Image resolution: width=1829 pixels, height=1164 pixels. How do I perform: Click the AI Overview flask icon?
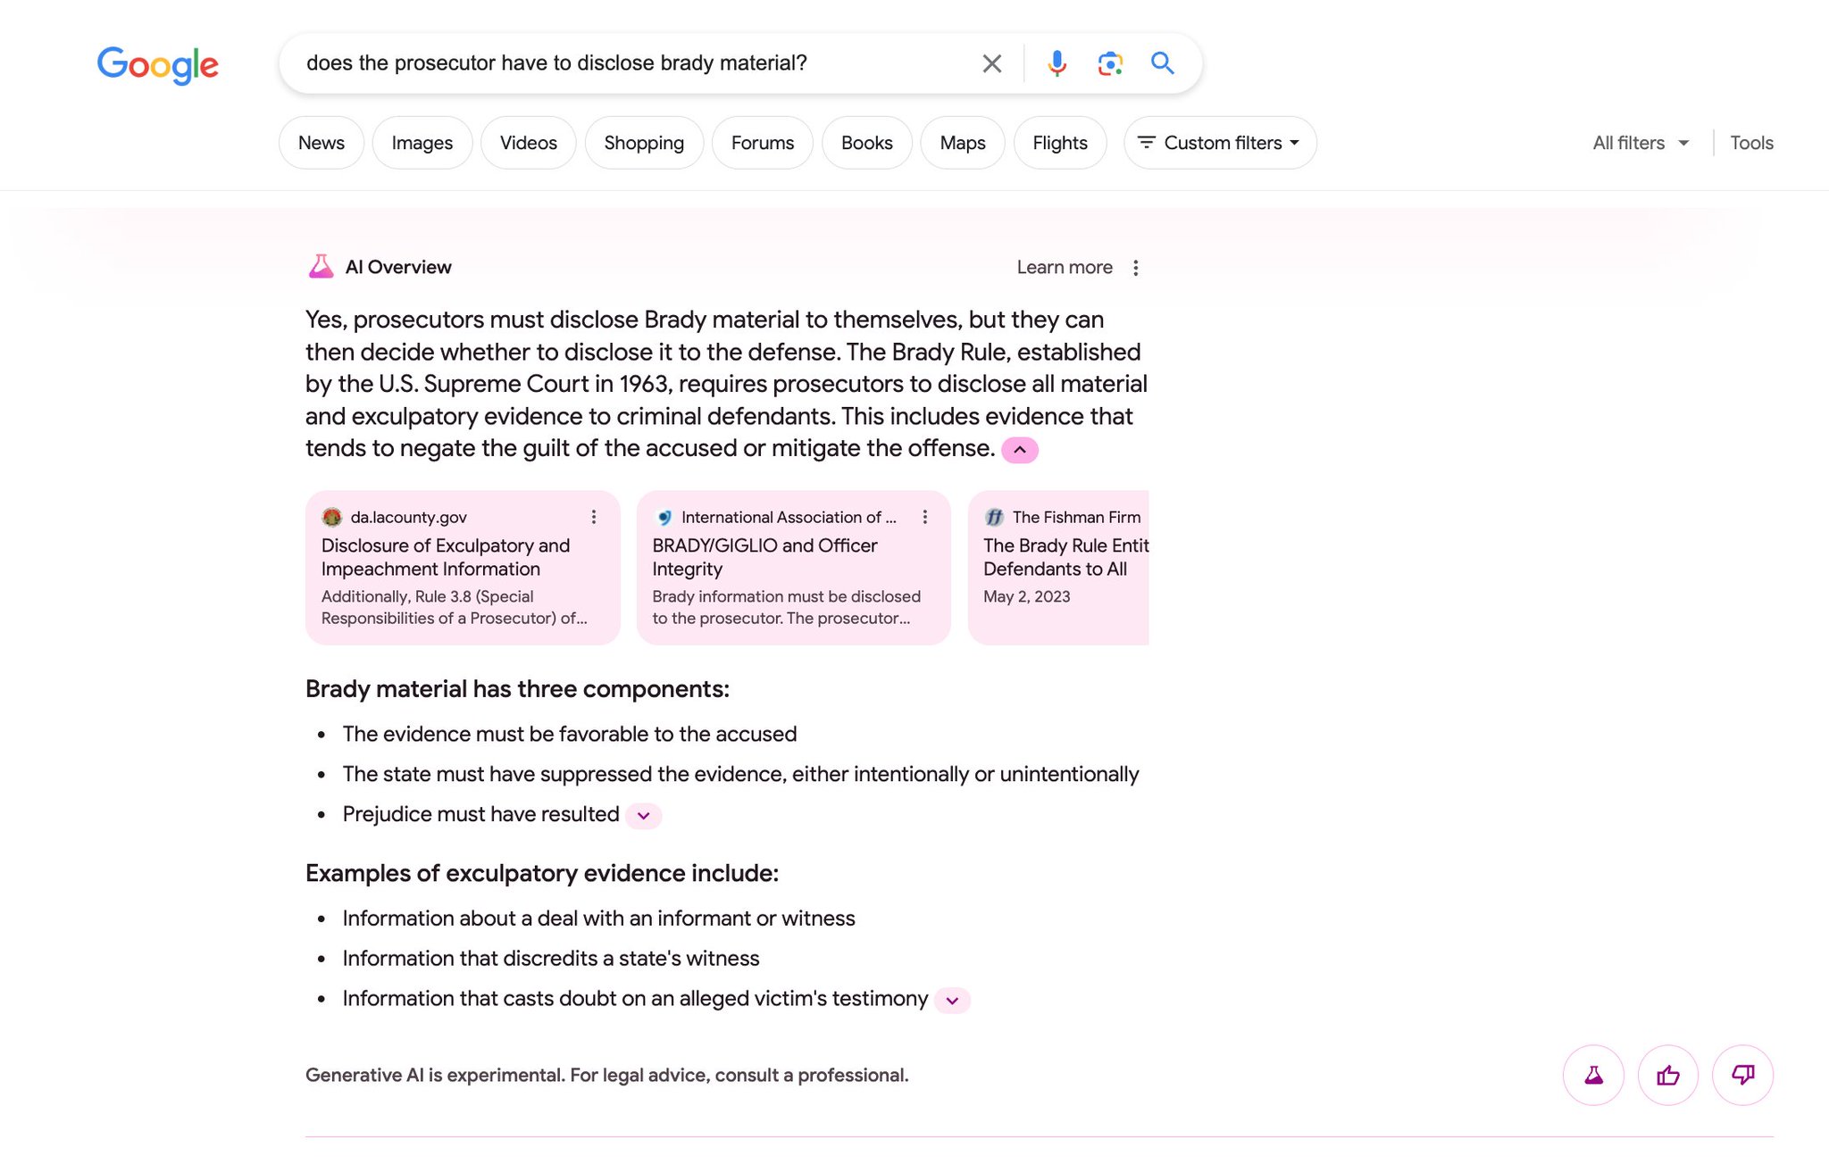(x=321, y=267)
